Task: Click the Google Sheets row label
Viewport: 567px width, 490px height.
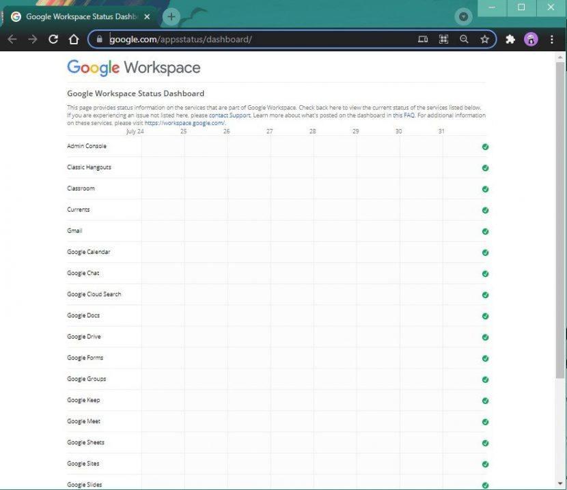Action: click(85, 442)
